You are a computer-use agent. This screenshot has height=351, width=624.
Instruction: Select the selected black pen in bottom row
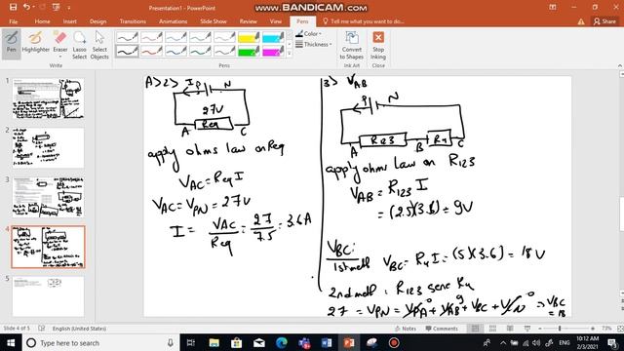click(128, 52)
